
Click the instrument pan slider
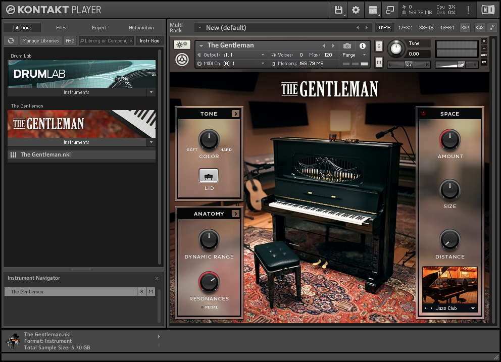click(x=409, y=65)
